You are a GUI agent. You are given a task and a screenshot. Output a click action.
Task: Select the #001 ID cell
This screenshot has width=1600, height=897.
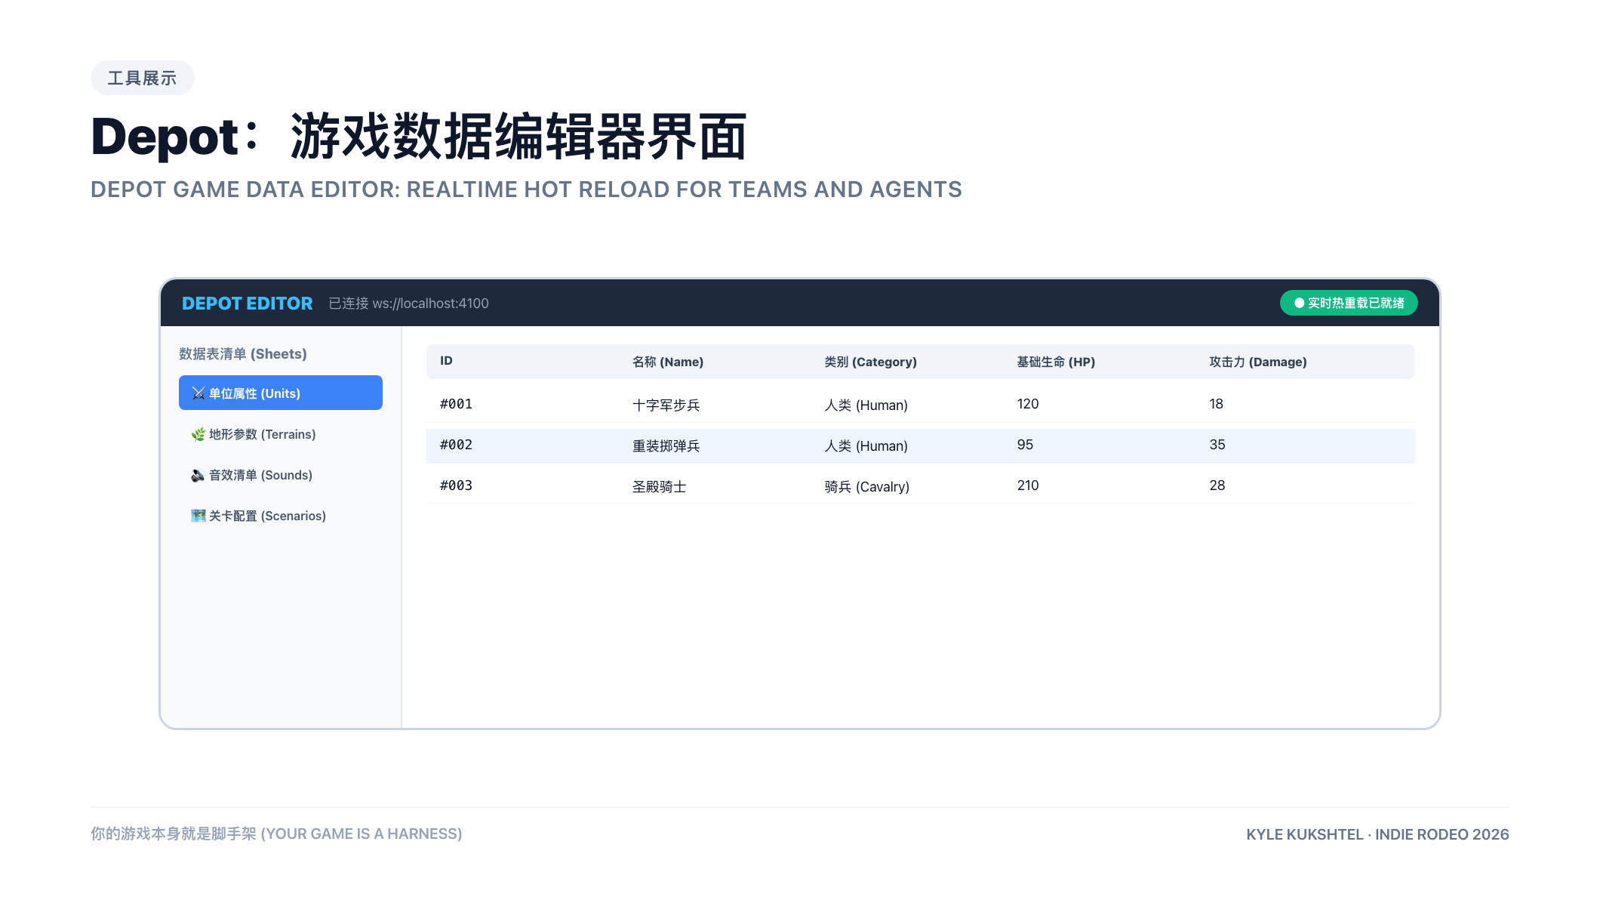click(x=456, y=404)
